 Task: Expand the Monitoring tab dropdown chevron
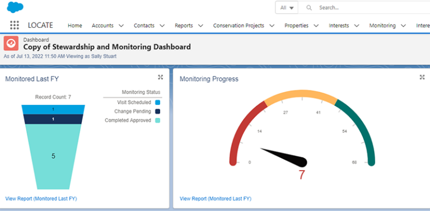[x=403, y=26]
